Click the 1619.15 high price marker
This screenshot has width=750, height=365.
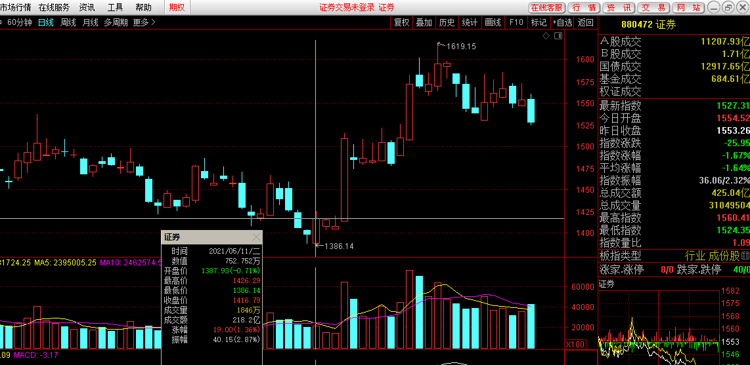click(460, 47)
